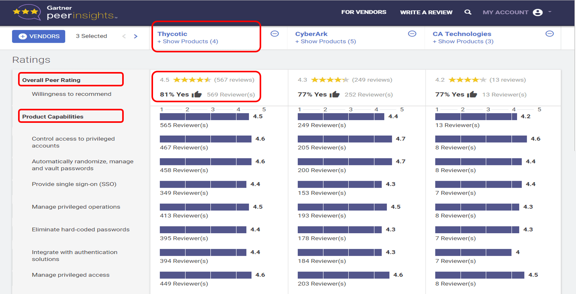
Task: Click 467 Reviewer(s) under Thycotic
Action: tap(184, 147)
